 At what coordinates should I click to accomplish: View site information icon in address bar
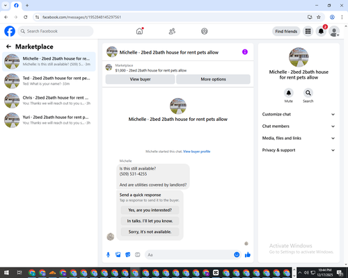[37, 17]
